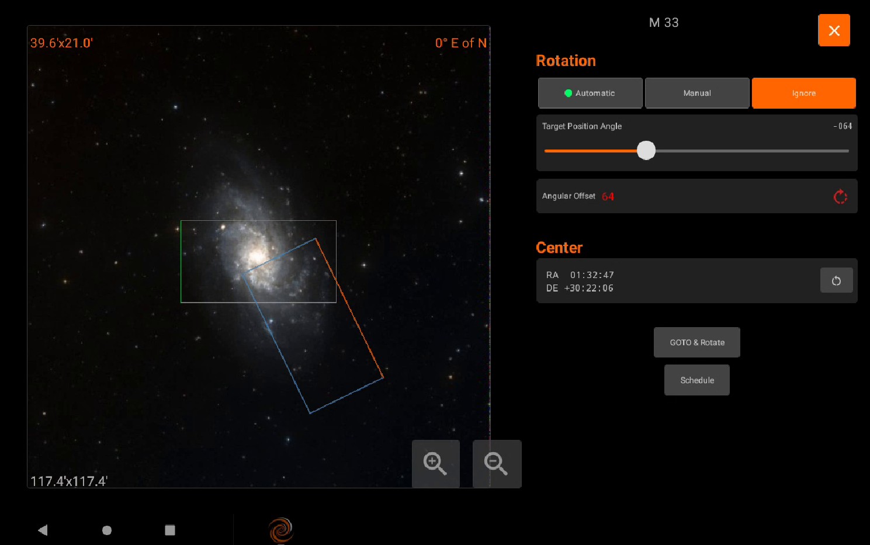This screenshot has width=870, height=545.
Task: Click the red rotate icon beside Angular Offset
Action: [840, 197]
